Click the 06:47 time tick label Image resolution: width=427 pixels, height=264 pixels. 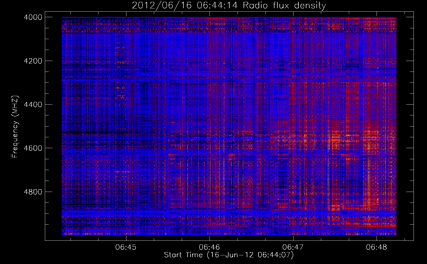click(293, 247)
